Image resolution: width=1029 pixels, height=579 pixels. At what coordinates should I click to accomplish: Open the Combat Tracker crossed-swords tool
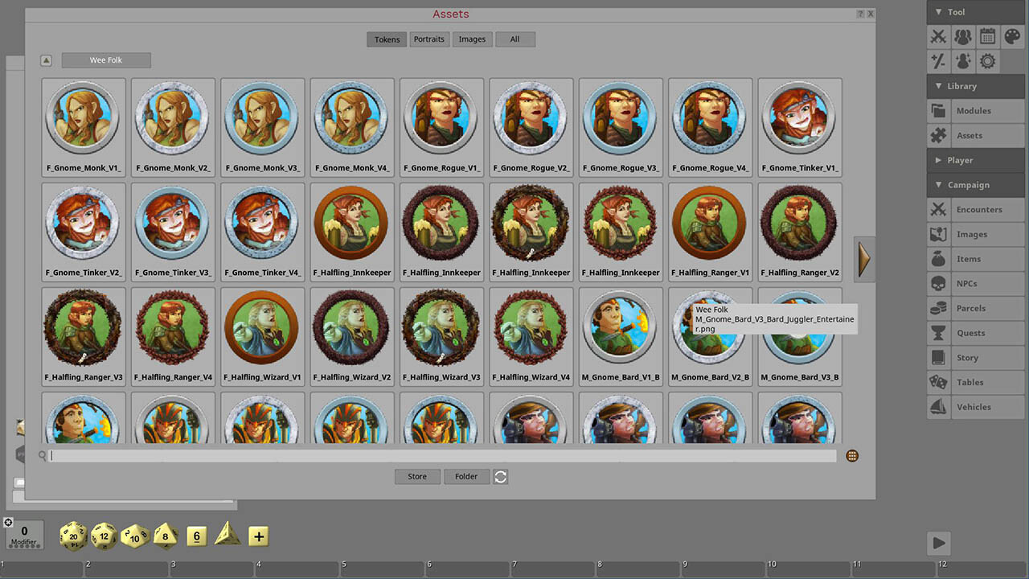point(938,36)
